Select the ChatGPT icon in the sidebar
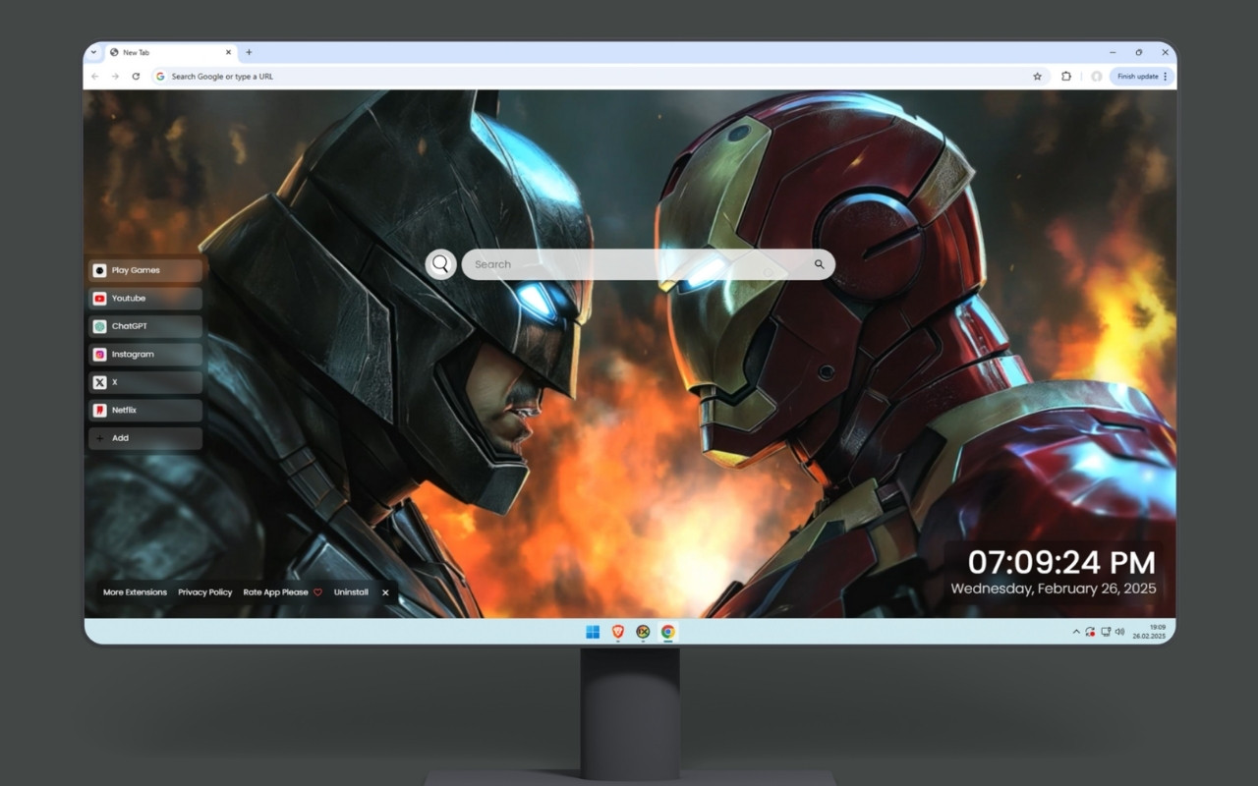1258x786 pixels. pos(100,326)
